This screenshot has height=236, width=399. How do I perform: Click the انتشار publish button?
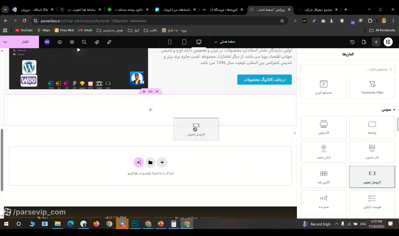(25, 42)
